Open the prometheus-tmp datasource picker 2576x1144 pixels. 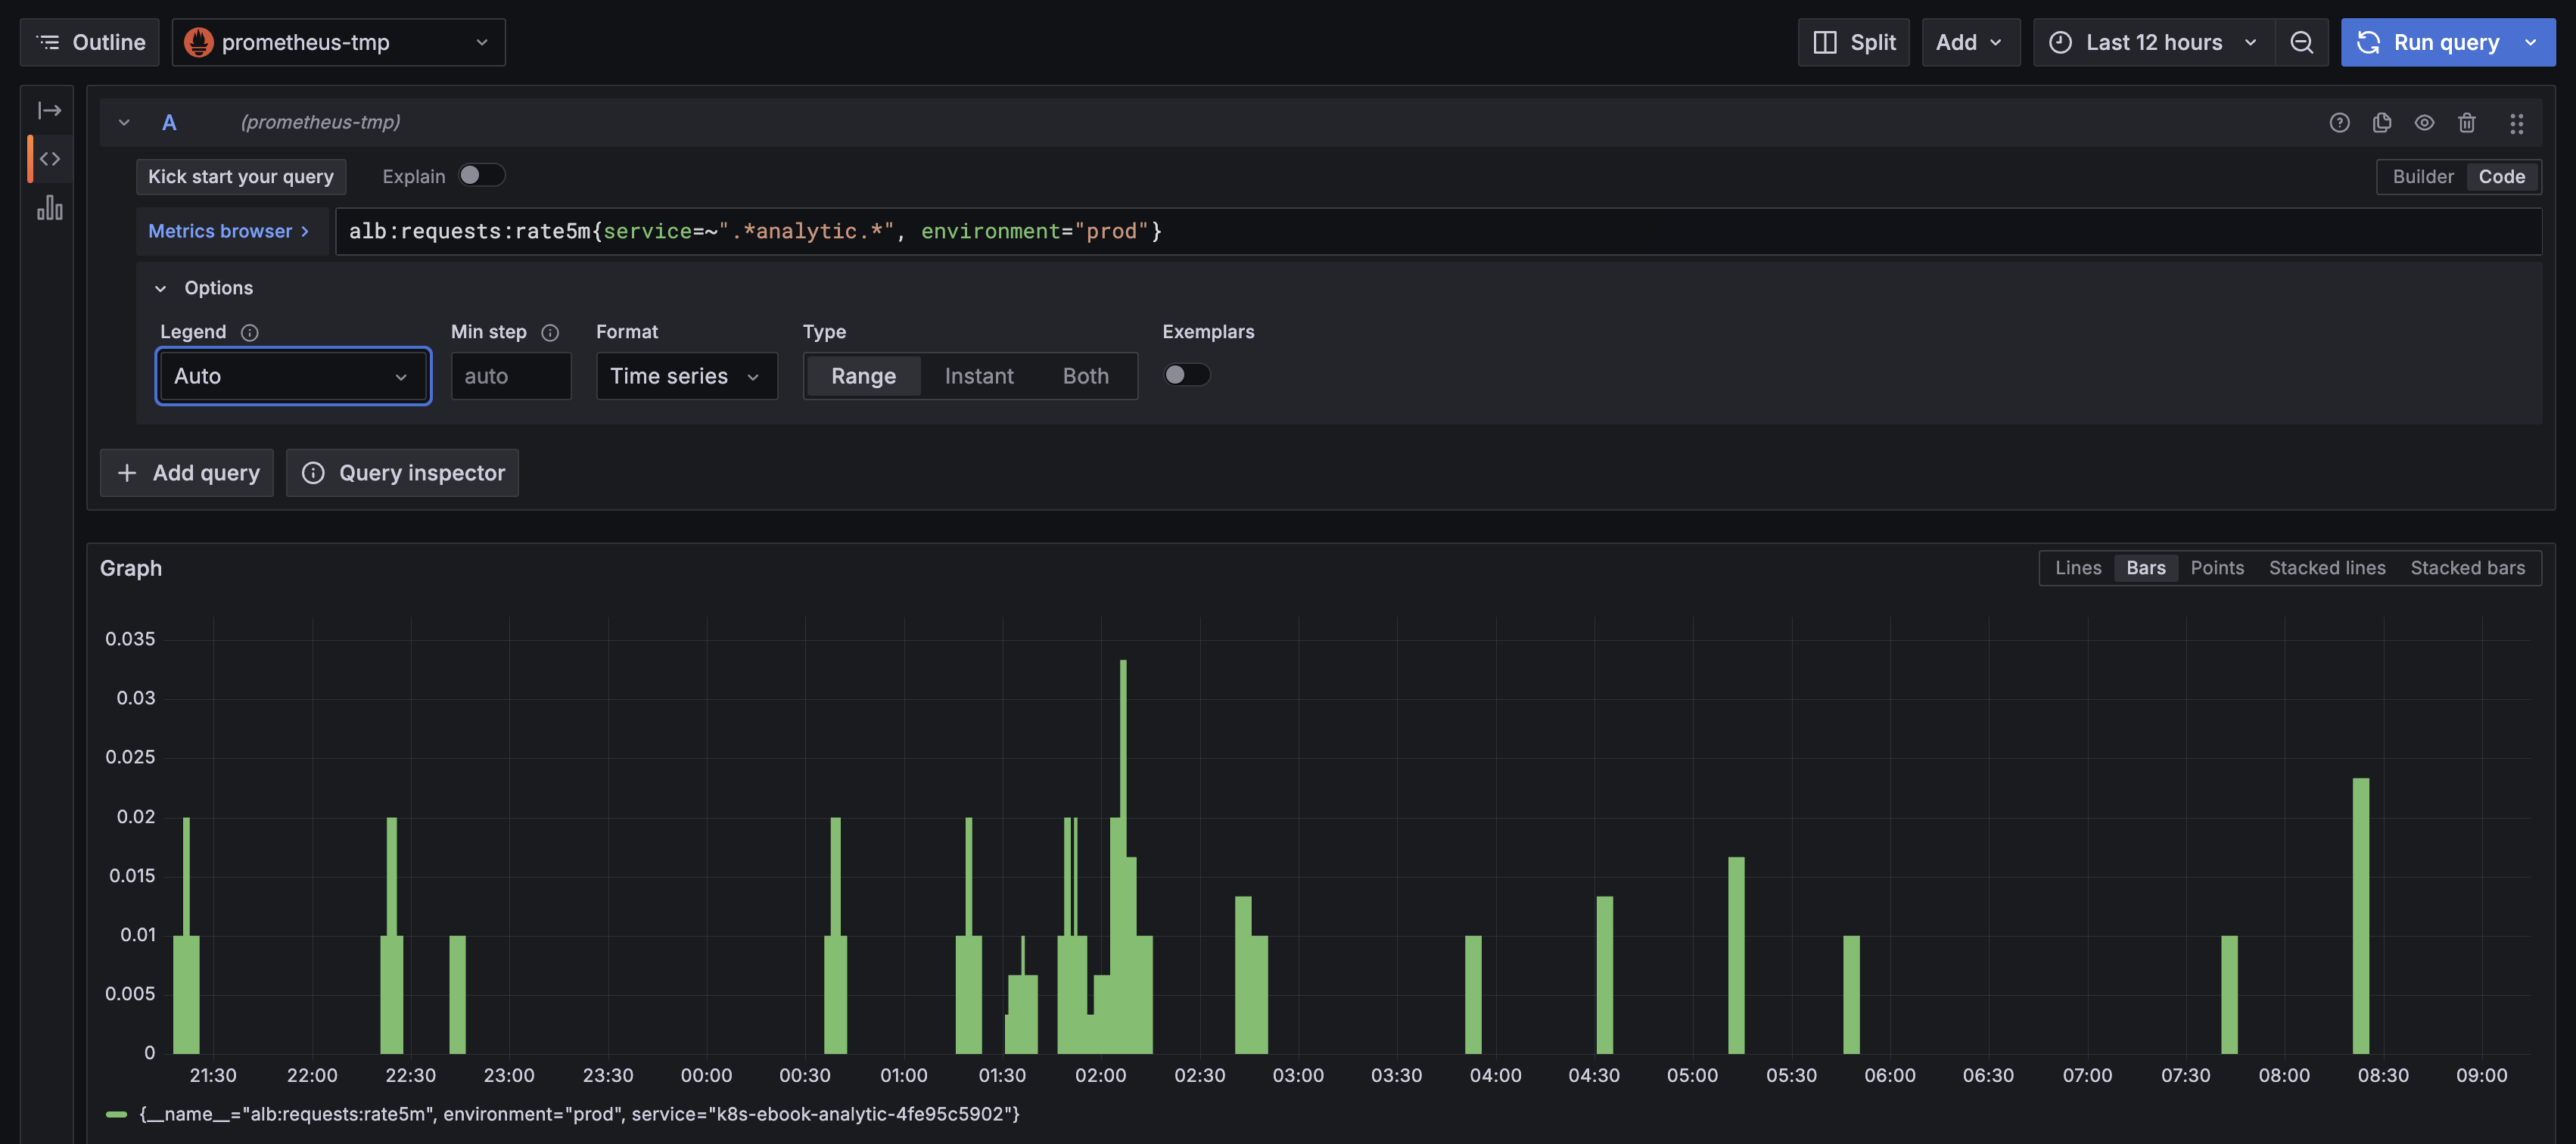(x=338, y=42)
